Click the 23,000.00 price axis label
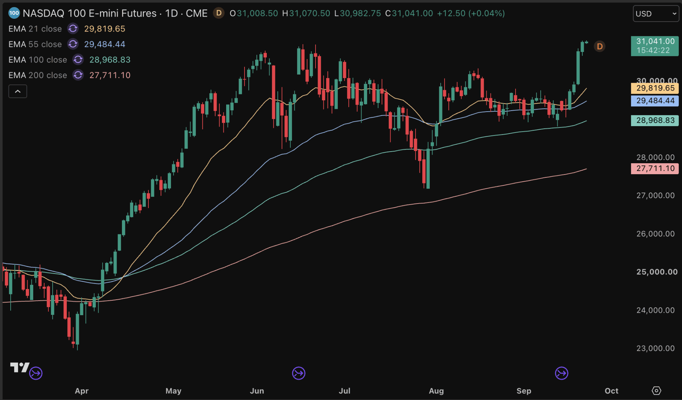 click(x=655, y=348)
